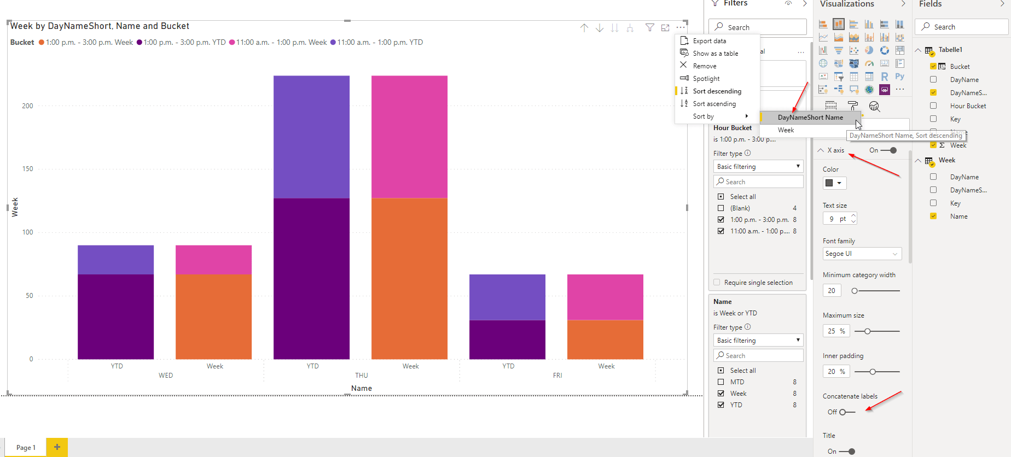Viewport: 1011px width, 457px height.
Task: Open the Font family Segoe UI dropdown
Action: coord(862,254)
